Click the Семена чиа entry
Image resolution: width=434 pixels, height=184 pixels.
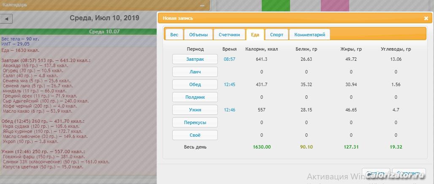tap(37, 81)
